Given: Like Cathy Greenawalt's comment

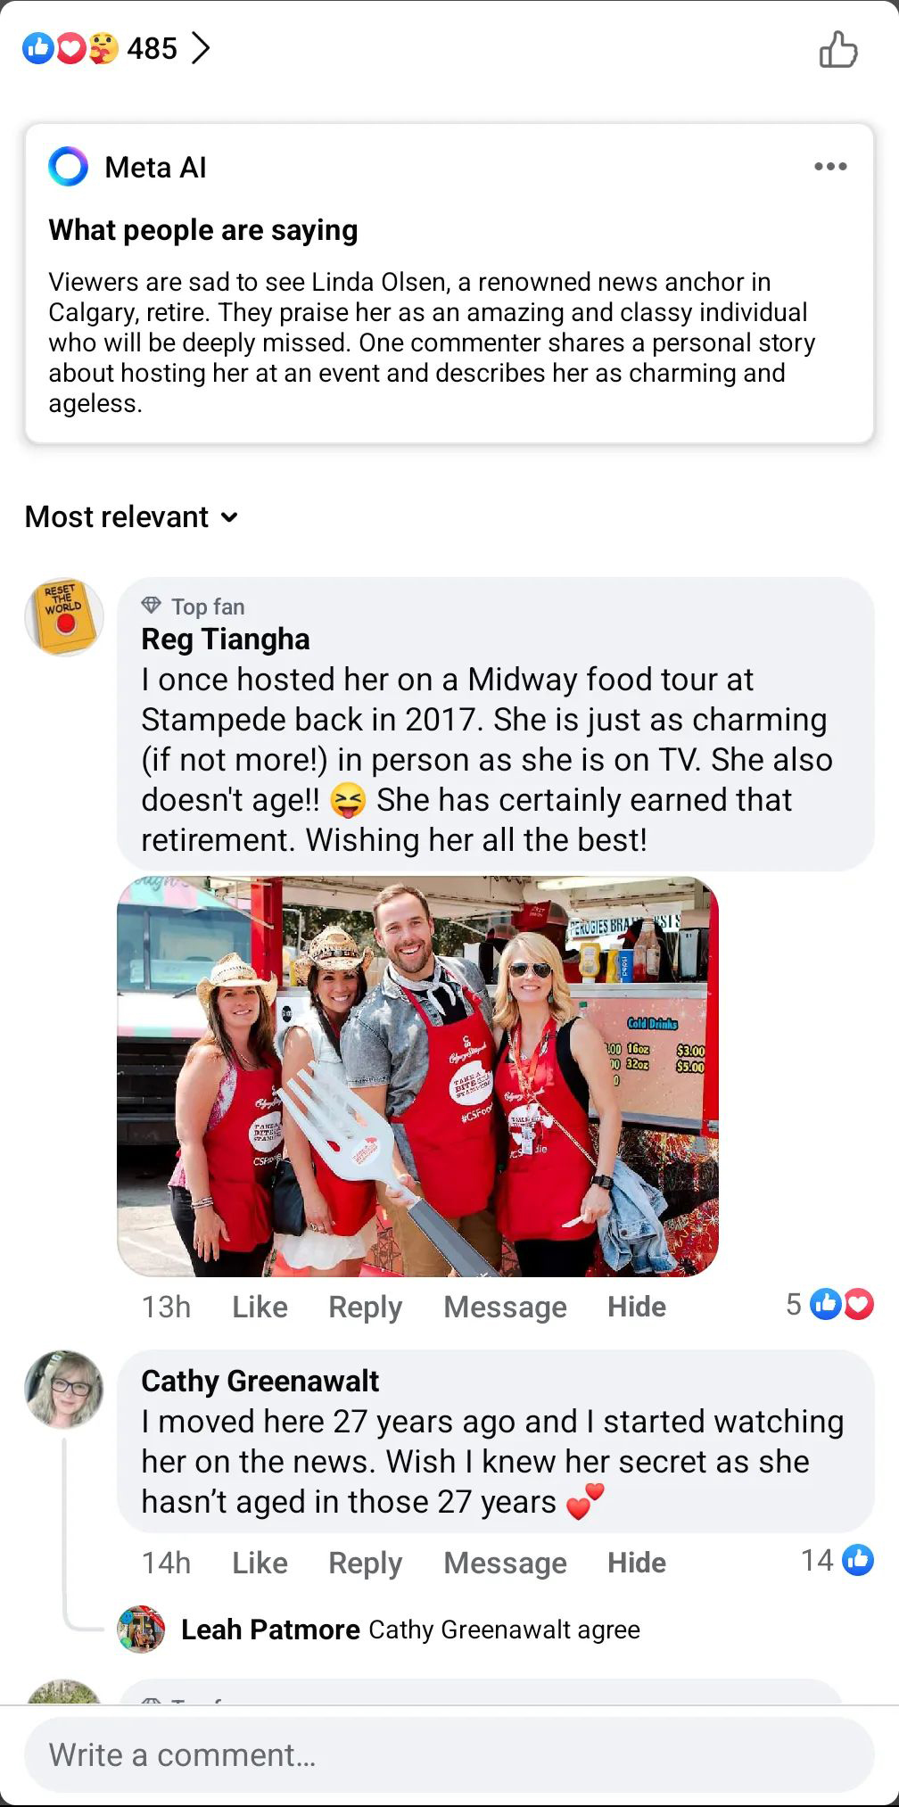Looking at the screenshot, I should click(x=260, y=1563).
